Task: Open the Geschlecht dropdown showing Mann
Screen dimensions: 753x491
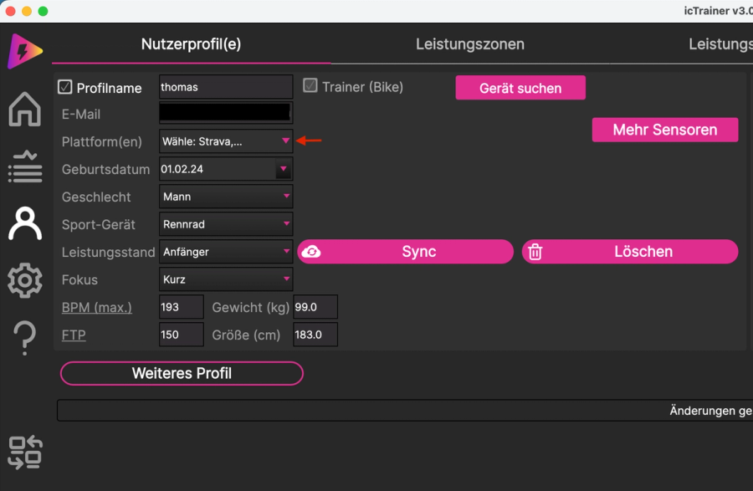Action: pyautogui.click(x=226, y=197)
